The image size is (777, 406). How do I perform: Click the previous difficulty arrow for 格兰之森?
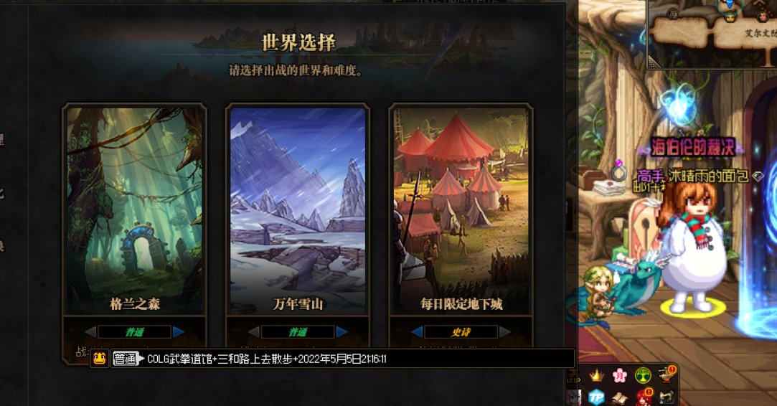[90, 331]
